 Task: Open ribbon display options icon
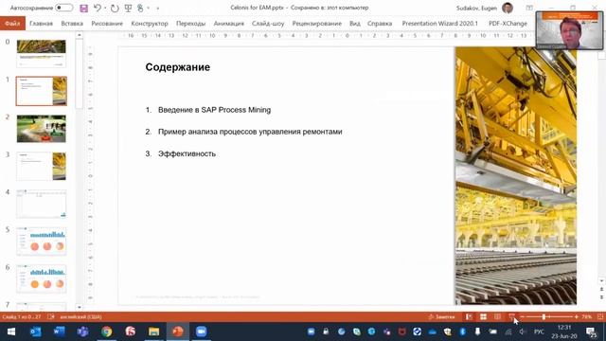[529, 8]
